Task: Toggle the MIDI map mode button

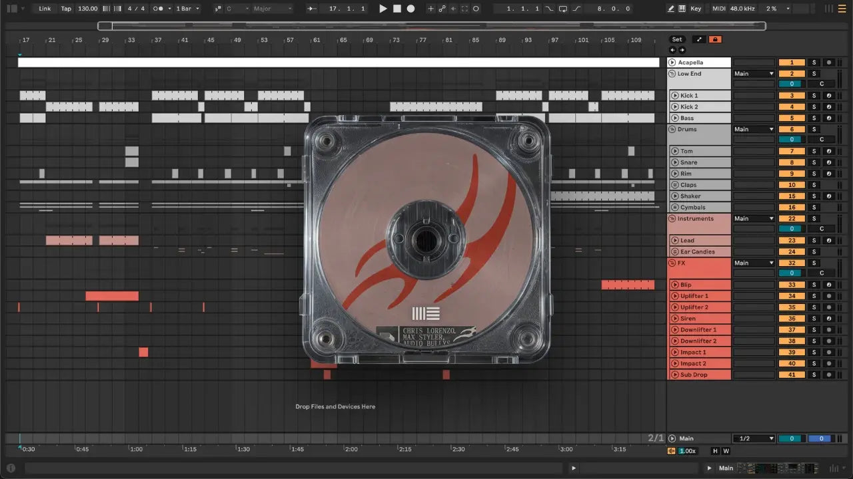Action: point(718,9)
